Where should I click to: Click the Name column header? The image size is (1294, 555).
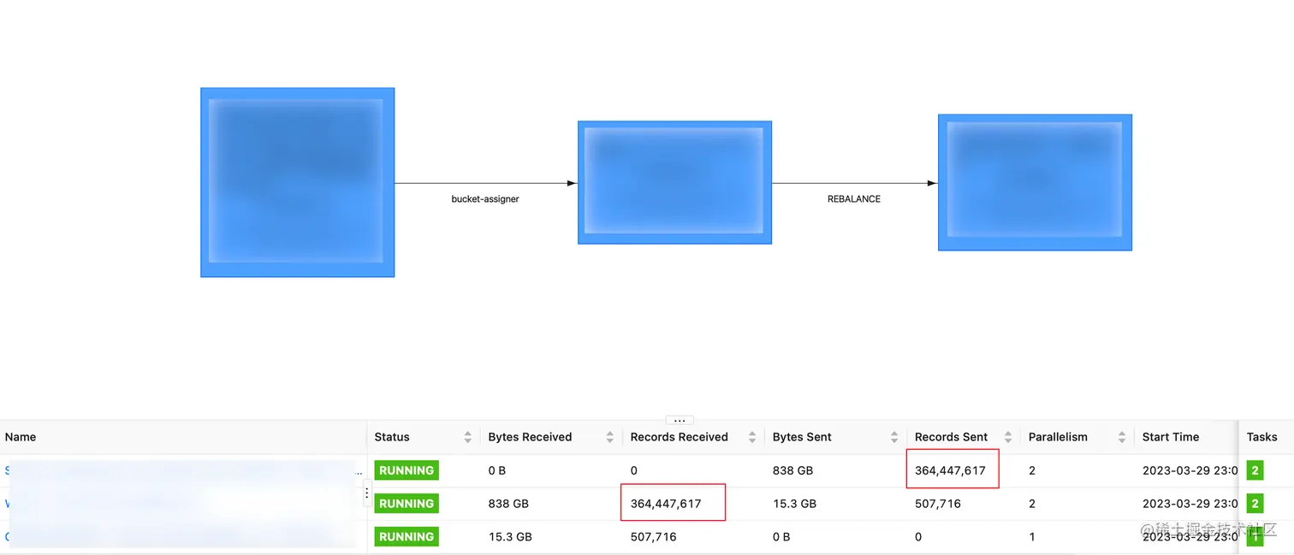[21, 437]
